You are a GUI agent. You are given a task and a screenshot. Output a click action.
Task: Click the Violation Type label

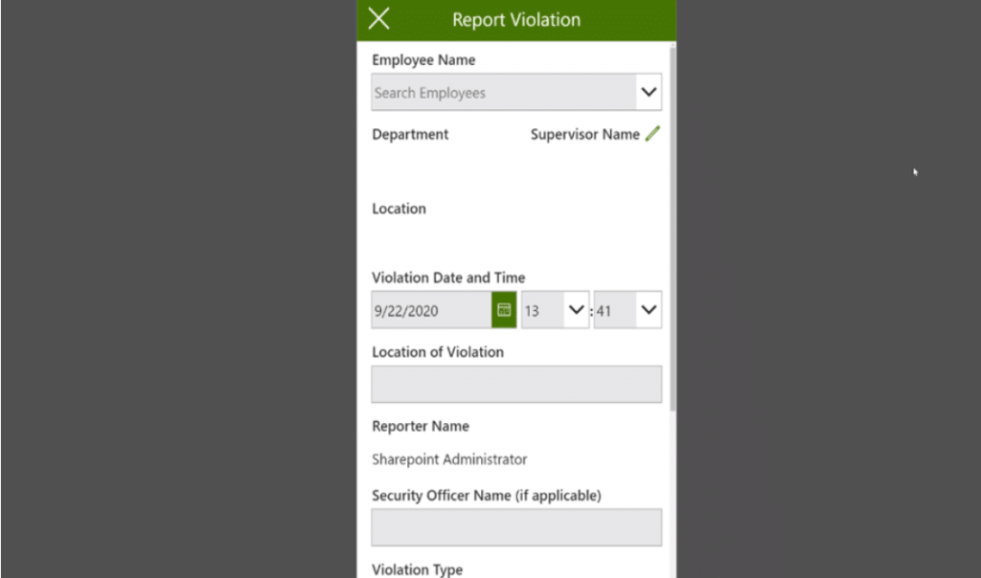(x=418, y=570)
